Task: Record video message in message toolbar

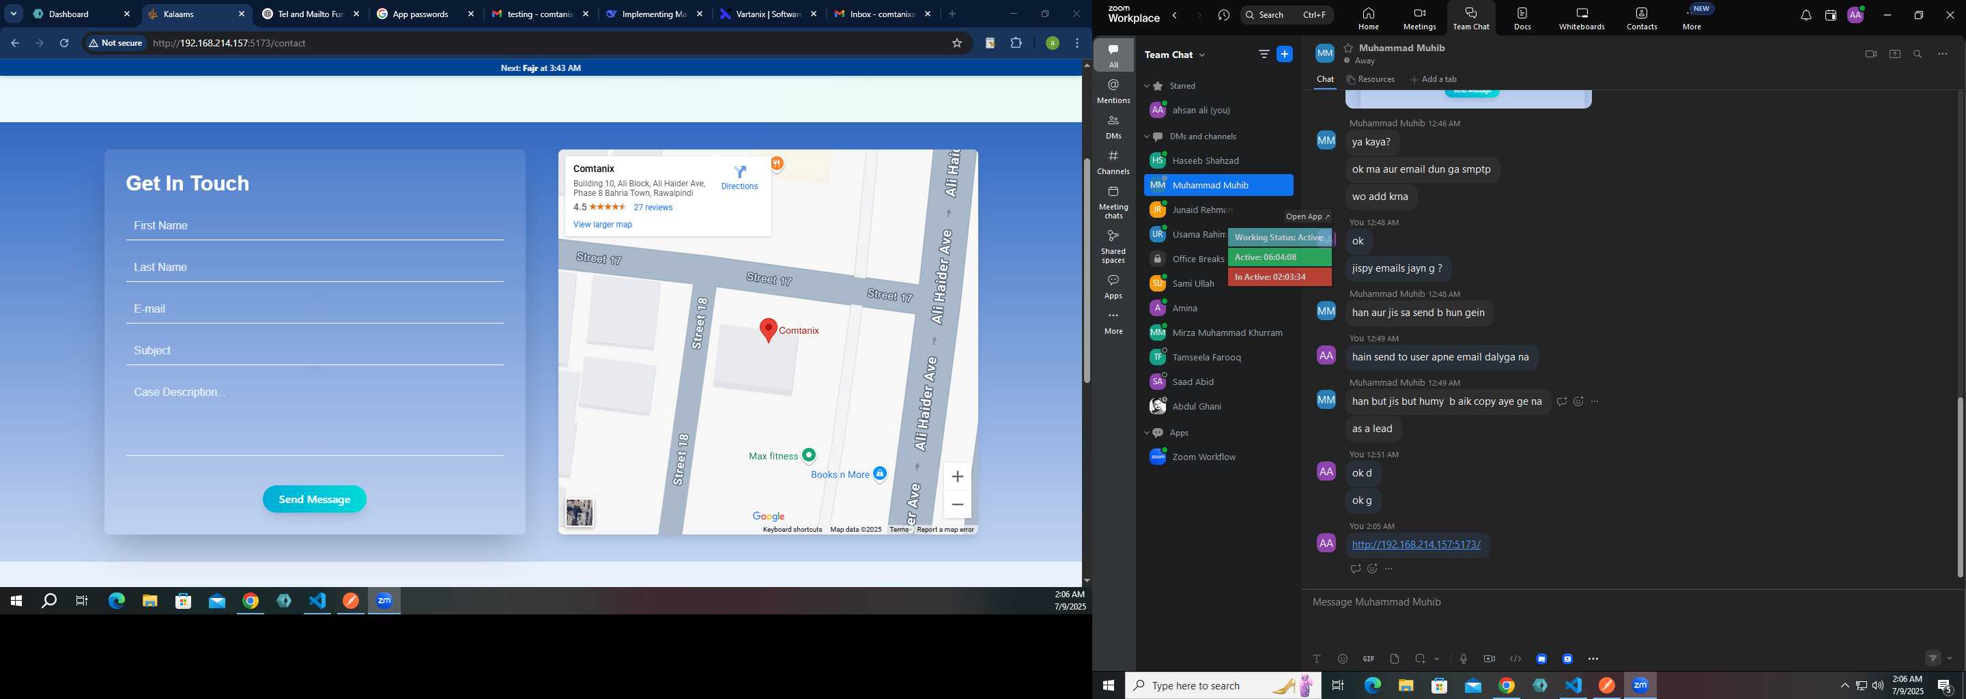Action: (1489, 659)
